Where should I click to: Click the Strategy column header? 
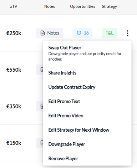point(109,6)
